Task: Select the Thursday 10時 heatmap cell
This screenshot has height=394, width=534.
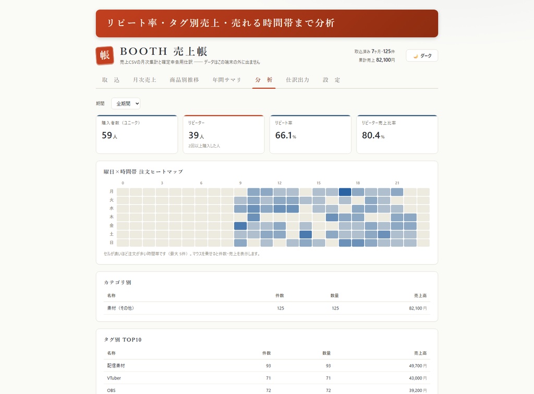Action: (x=253, y=217)
